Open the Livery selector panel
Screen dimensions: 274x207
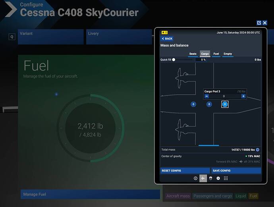119,37
